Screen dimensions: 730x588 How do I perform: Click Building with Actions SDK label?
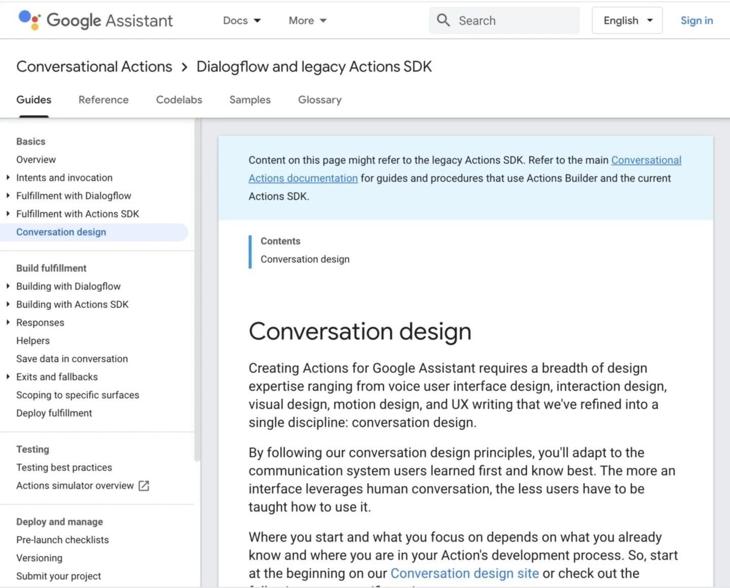coord(72,304)
